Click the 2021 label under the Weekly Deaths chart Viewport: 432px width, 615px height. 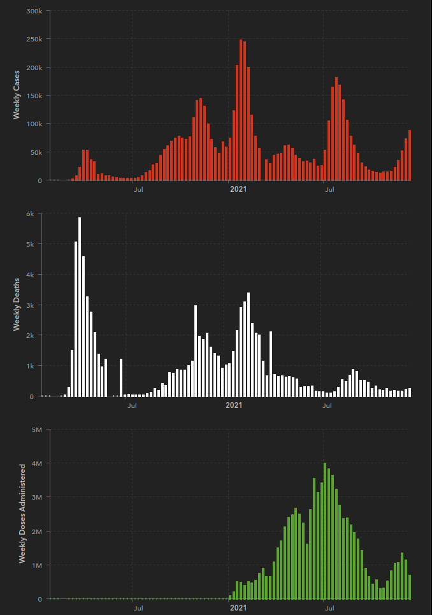click(x=234, y=405)
